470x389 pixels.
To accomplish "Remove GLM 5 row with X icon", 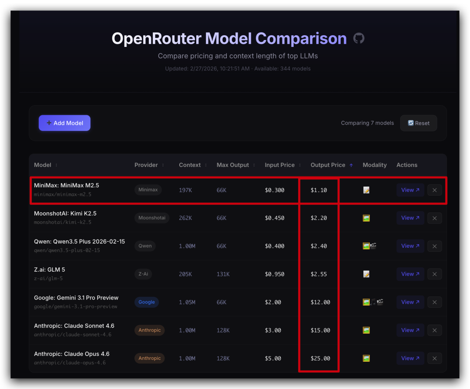I will [434, 274].
